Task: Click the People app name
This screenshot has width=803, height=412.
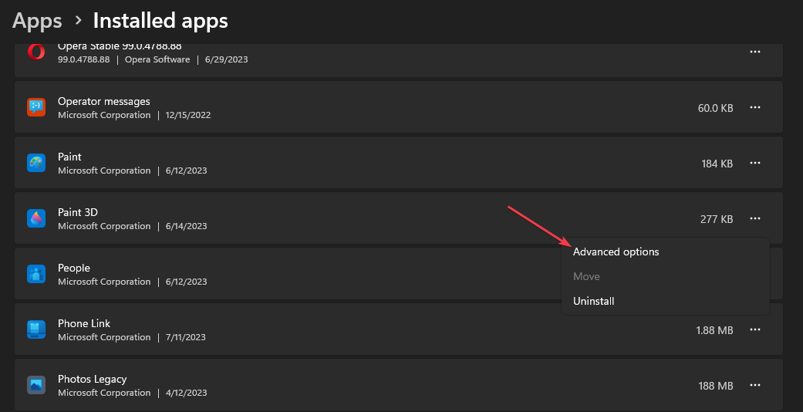Action: (x=74, y=268)
